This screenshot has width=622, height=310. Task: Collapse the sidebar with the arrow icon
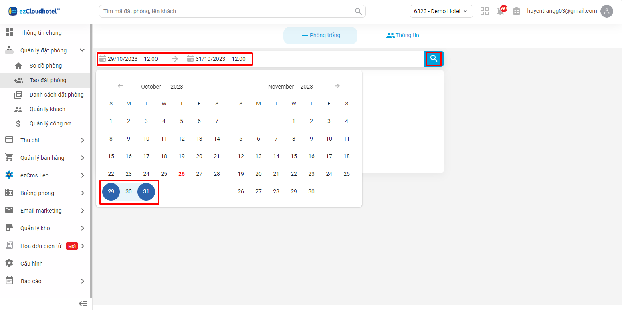click(83, 304)
